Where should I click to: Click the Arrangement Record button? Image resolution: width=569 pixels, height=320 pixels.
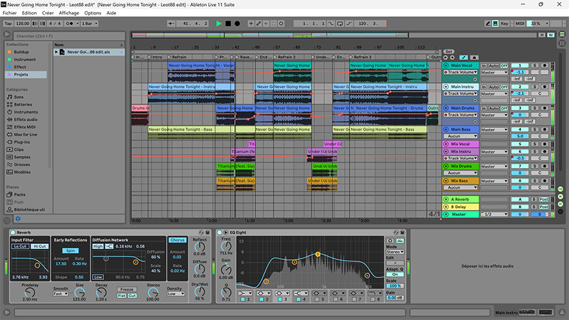point(237,23)
